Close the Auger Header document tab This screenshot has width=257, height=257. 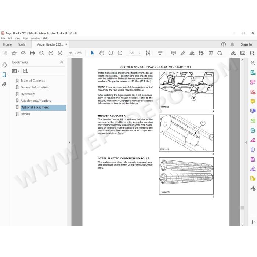(x=66, y=44)
